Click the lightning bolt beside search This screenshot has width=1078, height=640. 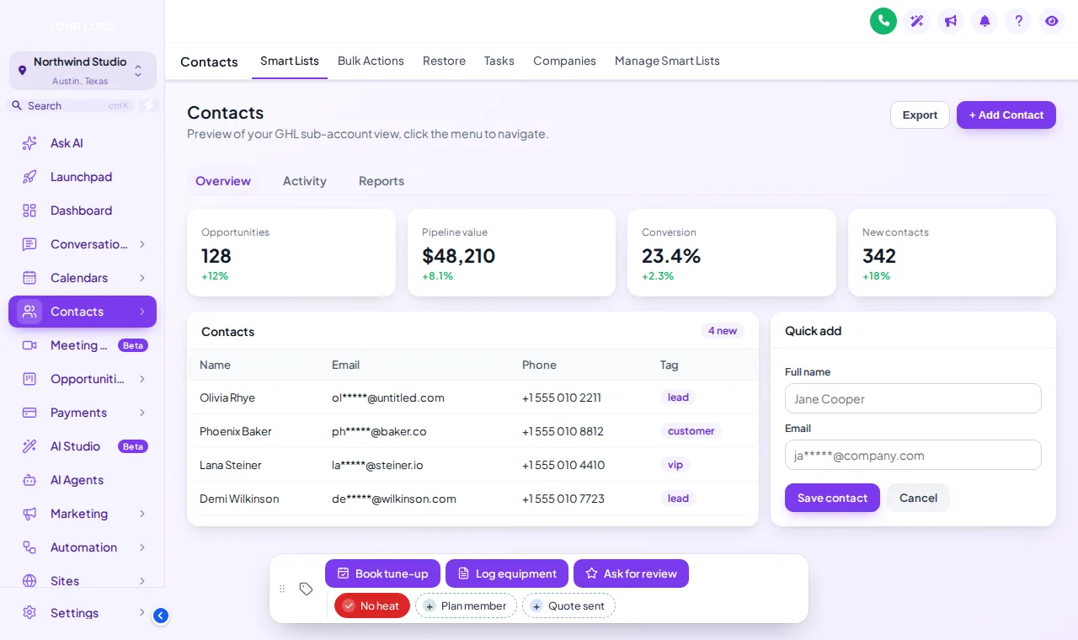pyautogui.click(x=149, y=105)
